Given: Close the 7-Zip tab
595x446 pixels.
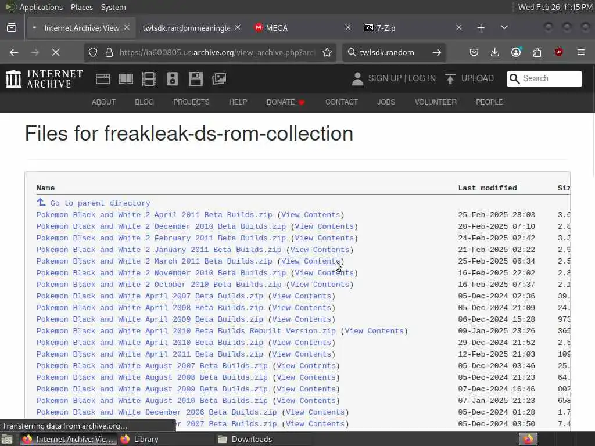Looking at the screenshot, I should pos(459,28).
